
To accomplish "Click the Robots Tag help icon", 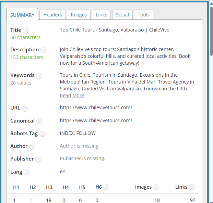I will click(x=42, y=134).
